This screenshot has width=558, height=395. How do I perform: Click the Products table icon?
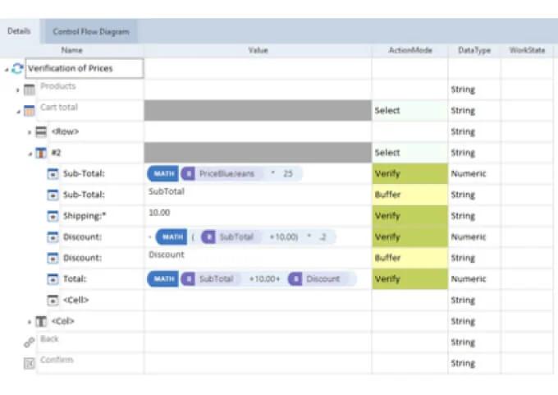(30, 90)
